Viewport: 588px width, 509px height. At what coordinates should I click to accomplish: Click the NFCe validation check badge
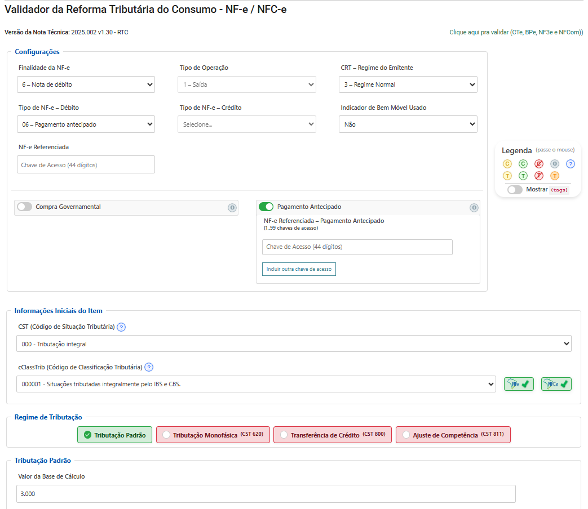(556, 384)
